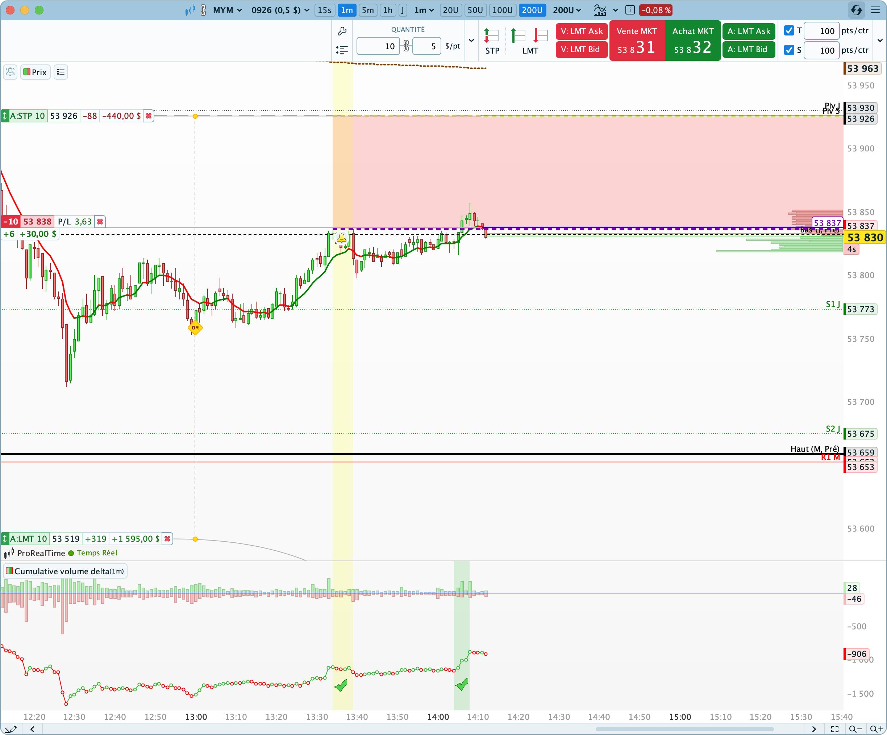
Task: Open the MYM instrument dropdown
Action: pos(227,10)
